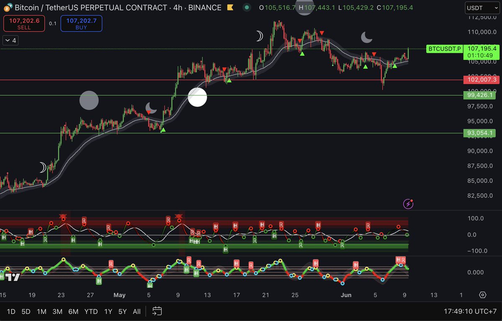Click the green market status dot icon
This screenshot has height=321, width=502.
(247, 8)
